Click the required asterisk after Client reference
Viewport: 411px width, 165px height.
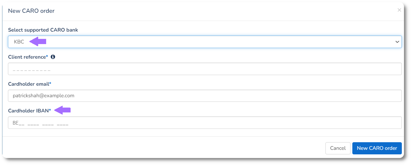[x=47, y=57]
